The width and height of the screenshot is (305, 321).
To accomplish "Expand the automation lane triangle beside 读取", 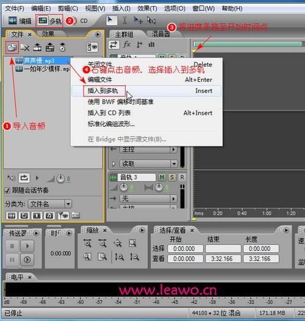I will 113,164.
